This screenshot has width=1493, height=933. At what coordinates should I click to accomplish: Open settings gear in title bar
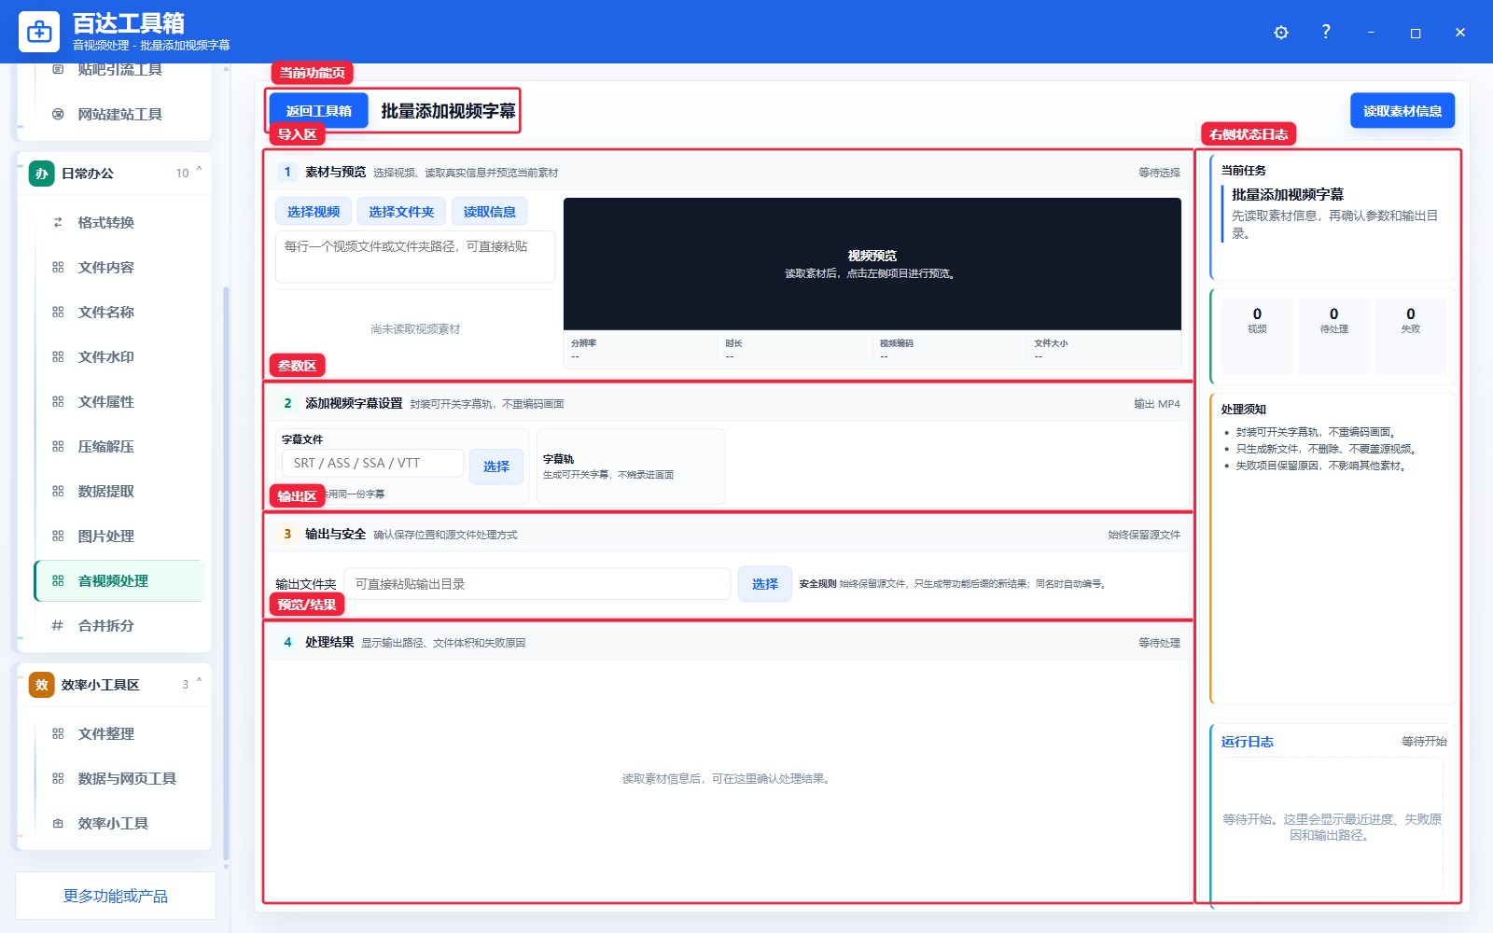(1281, 33)
